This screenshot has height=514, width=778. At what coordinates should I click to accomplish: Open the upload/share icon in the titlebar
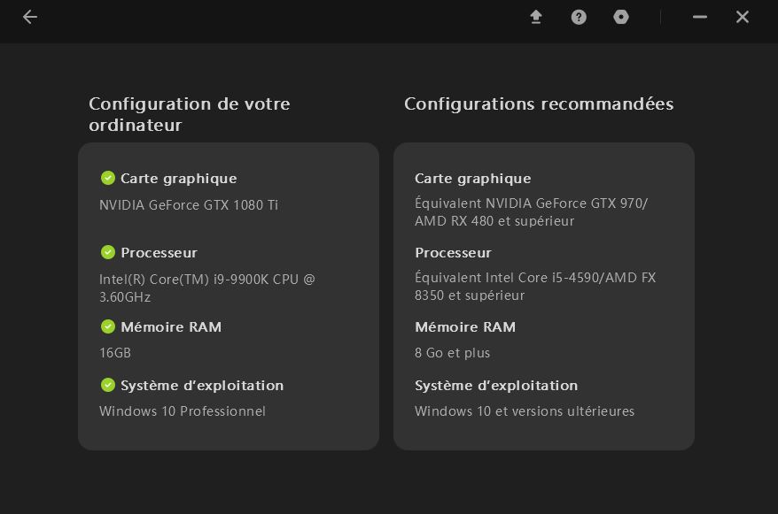click(535, 17)
